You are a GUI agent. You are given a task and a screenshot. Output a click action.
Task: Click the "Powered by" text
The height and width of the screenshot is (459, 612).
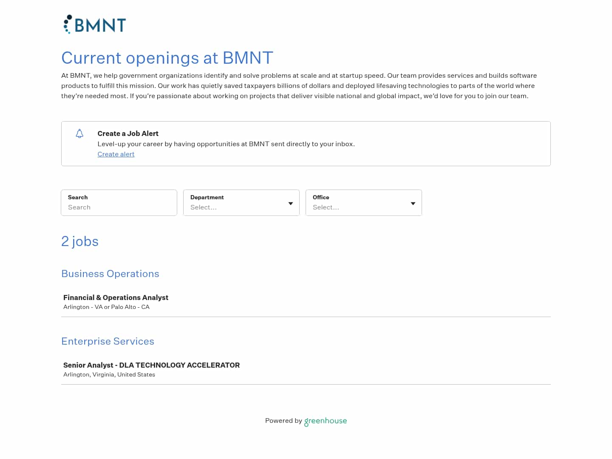point(283,421)
